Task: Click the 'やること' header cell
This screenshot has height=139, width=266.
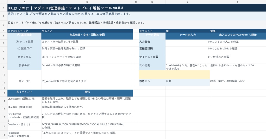Action: click(87, 31)
